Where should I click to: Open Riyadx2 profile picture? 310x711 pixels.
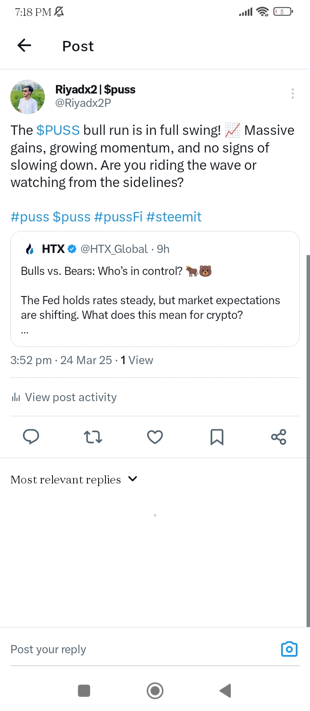[28, 97]
